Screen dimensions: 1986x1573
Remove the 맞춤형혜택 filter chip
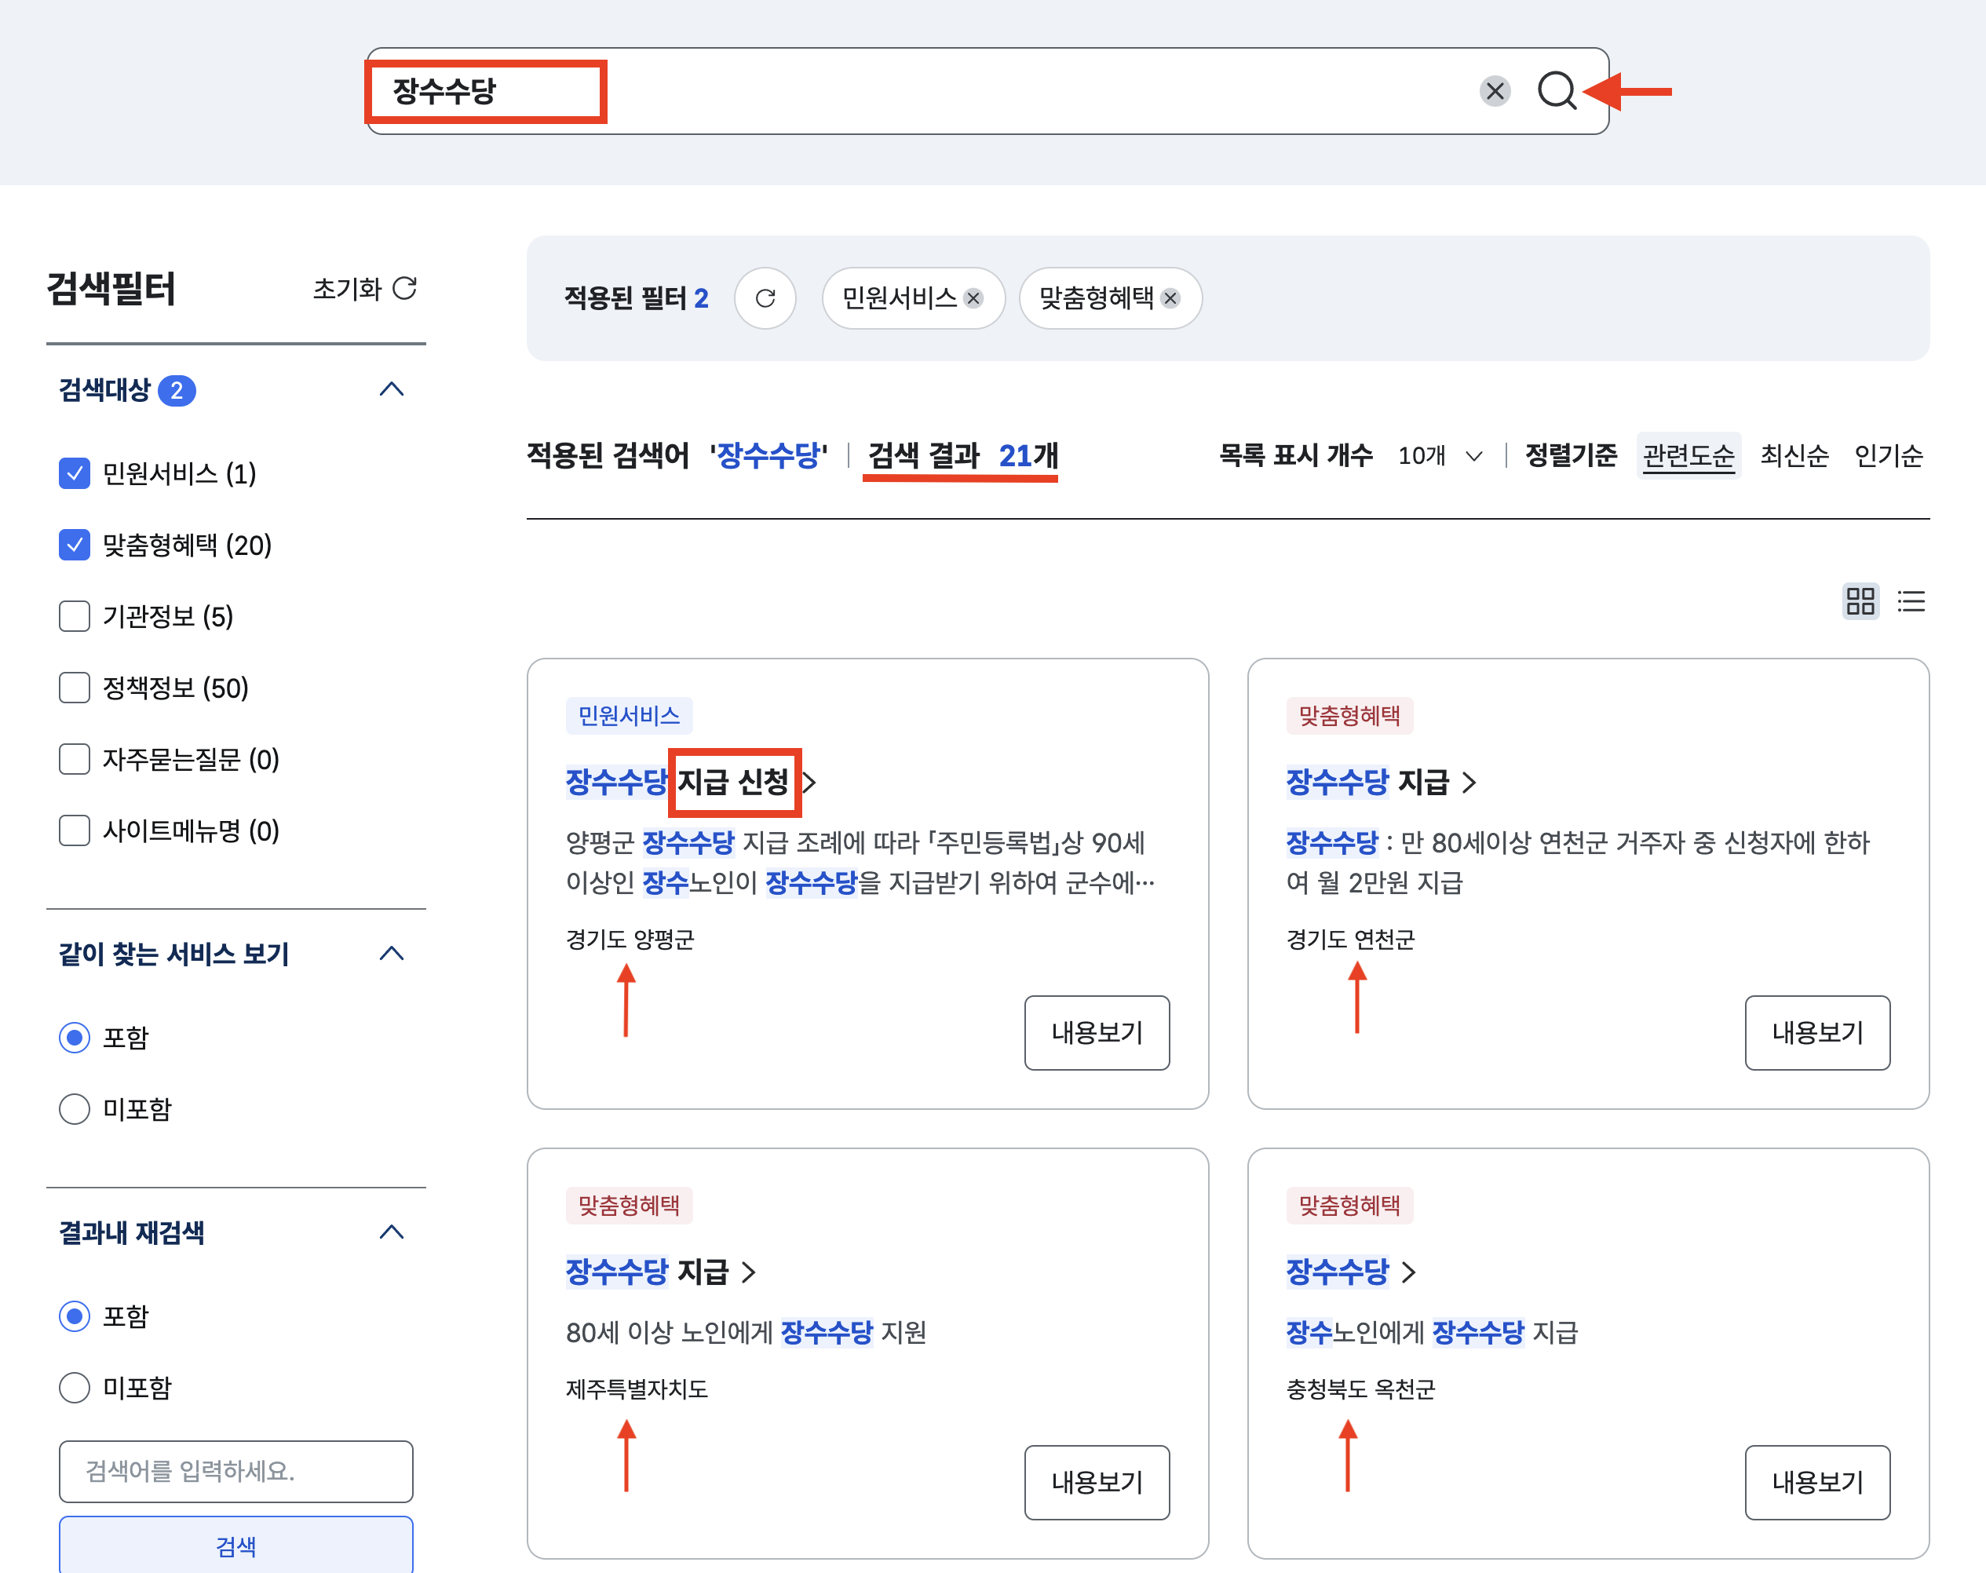[1170, 298]
